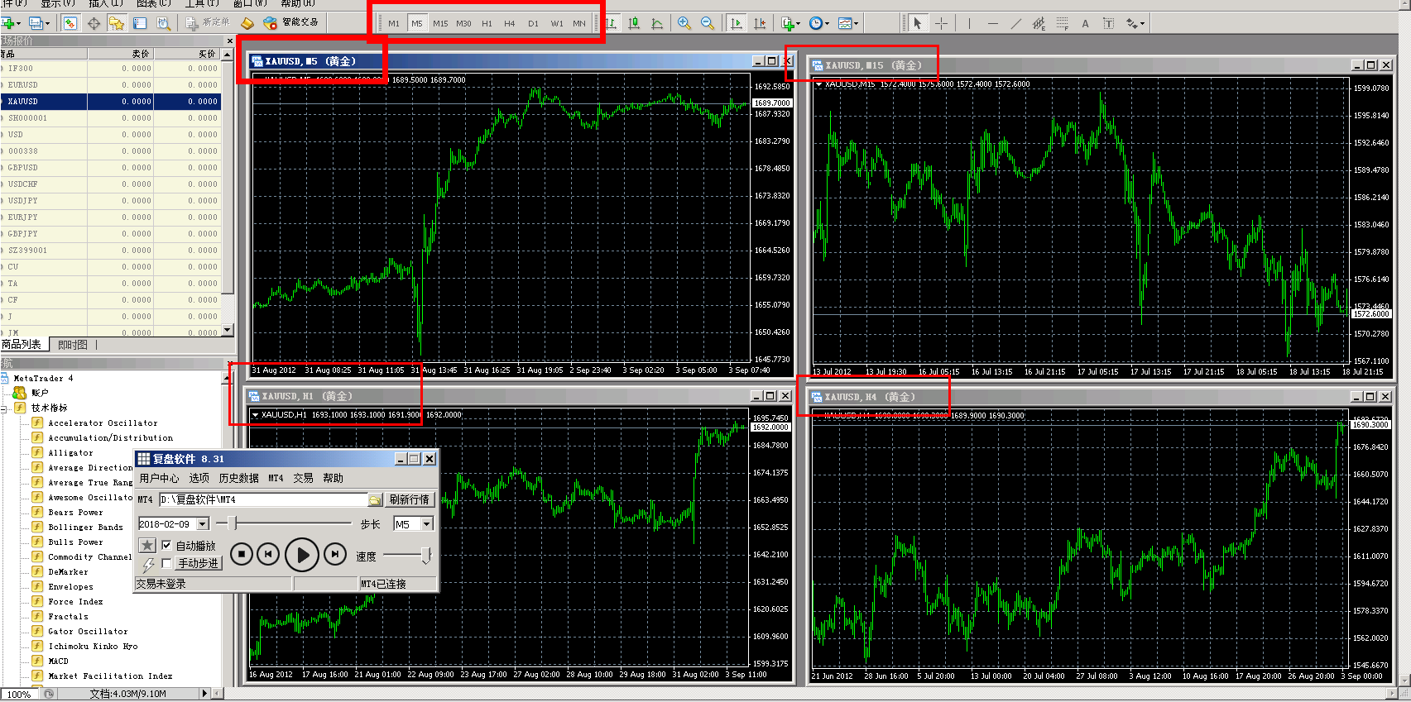Switch to the 即时图 tab
1411x702 pixels.
tap(73, 345)
